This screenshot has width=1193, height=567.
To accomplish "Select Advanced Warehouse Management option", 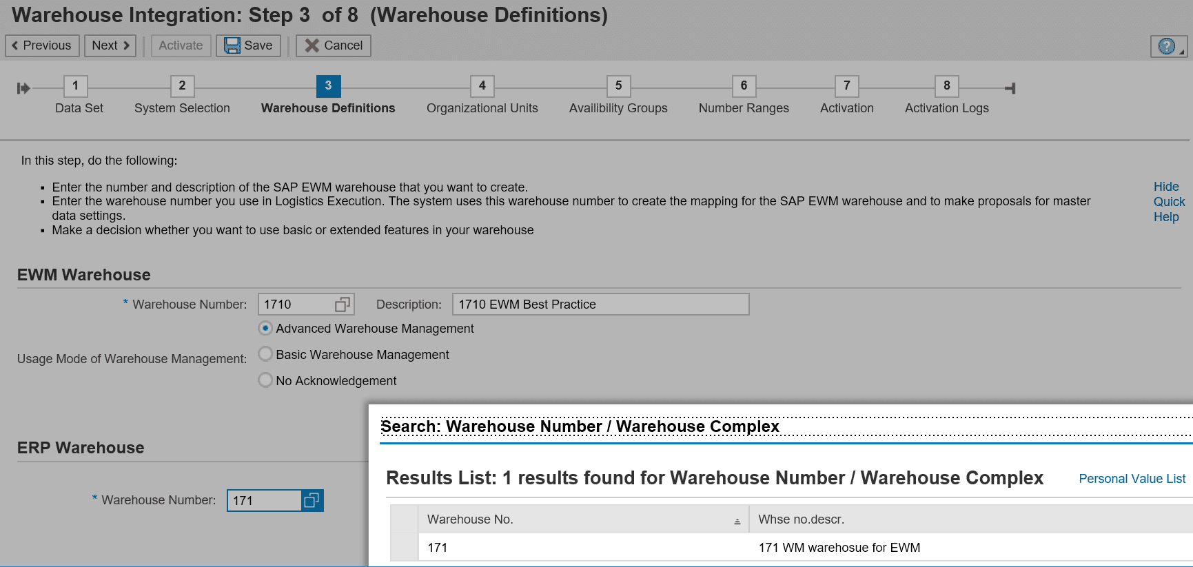I will [x=265, y=329].
